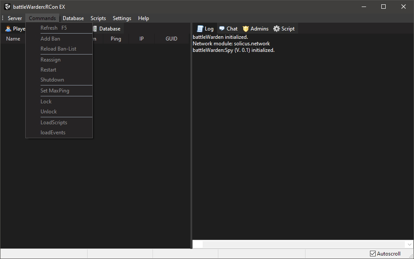Select loadEvents menu entry
The width and height of the screenshot is (414, 259).
[x=59, y=133]
